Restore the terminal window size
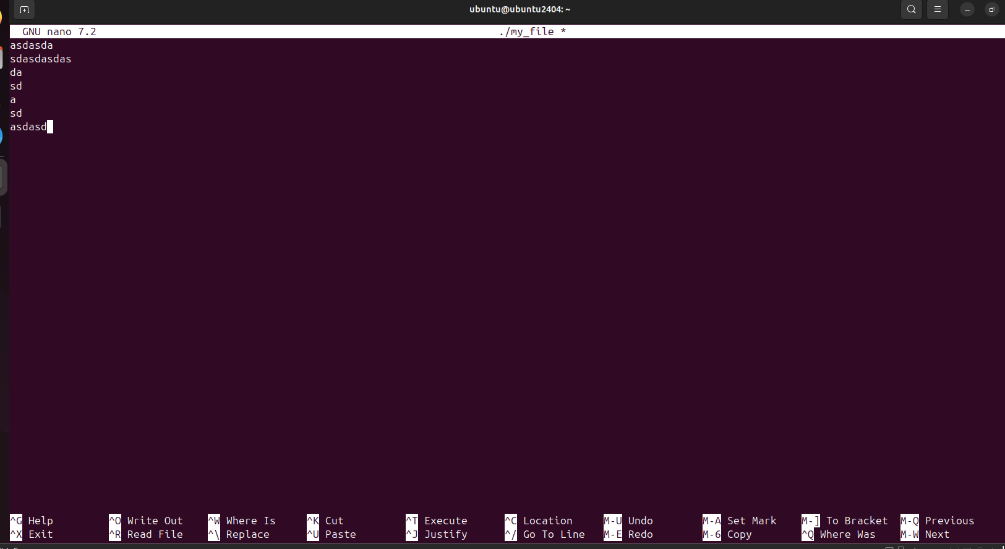Image resolution: width=1005 pixels, height=549 pixels. (991, 10)
